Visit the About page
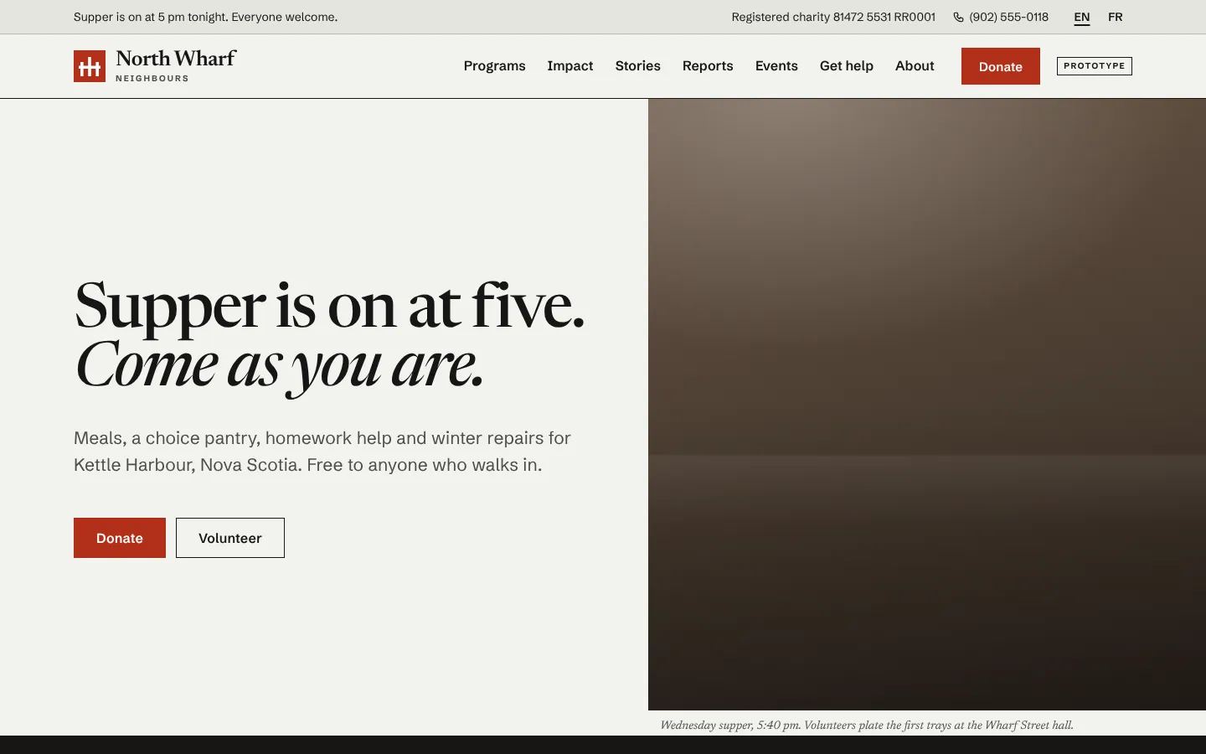The image size is (1206, 754). tap(915, 66)
